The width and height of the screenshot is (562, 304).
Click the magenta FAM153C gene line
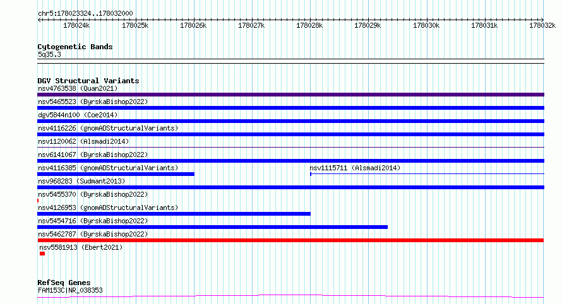pos(290,296)
